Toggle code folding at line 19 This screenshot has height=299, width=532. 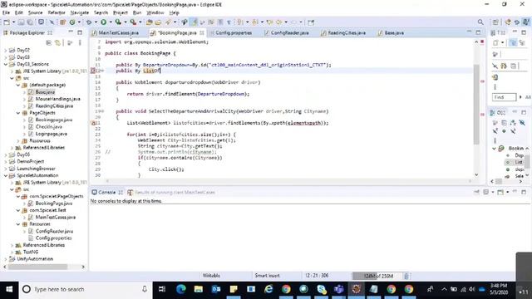(x=103, y=111)
